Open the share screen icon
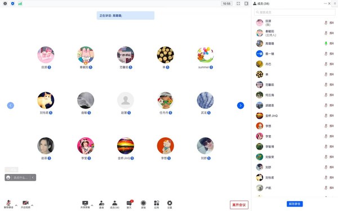 pyautogui.click(x=85, y=204)
